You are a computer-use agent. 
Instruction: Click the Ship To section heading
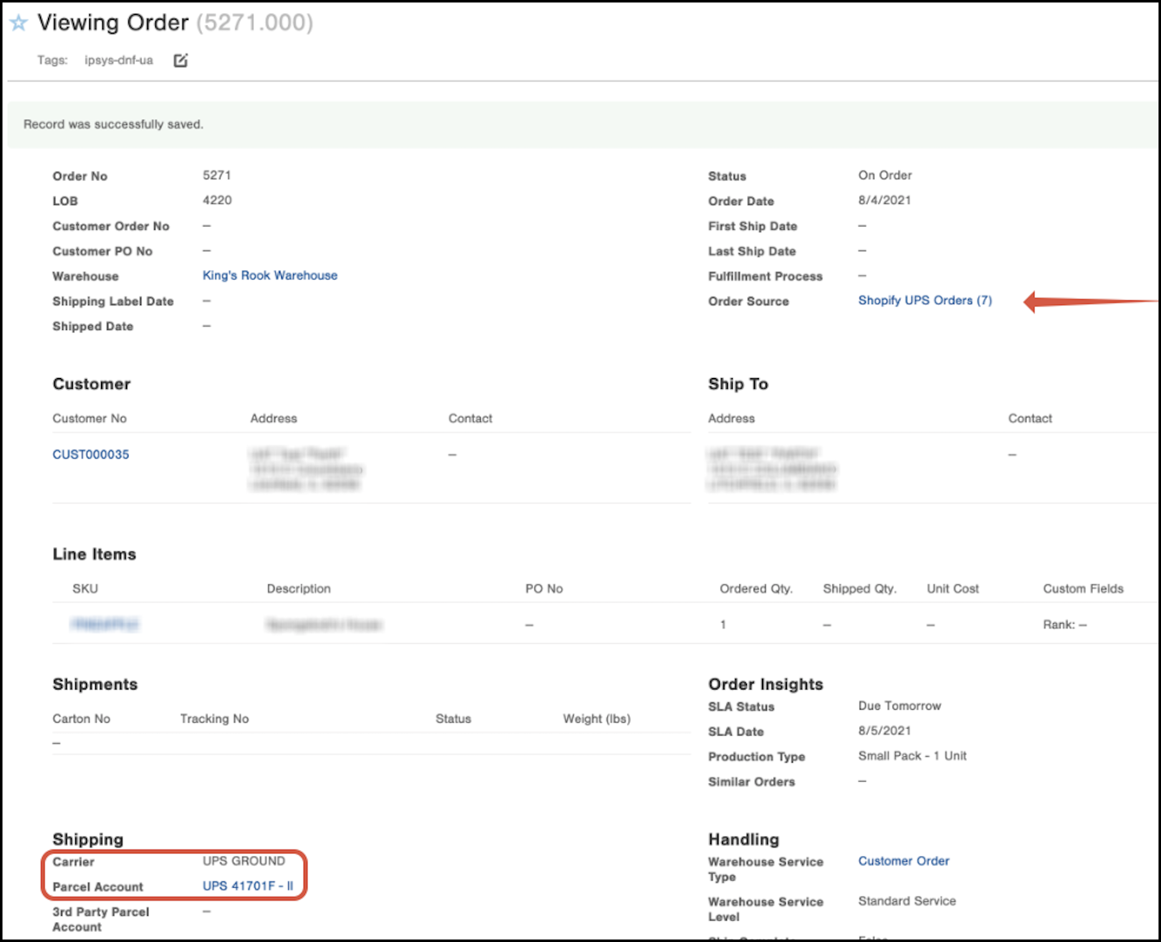pos(738,384)
